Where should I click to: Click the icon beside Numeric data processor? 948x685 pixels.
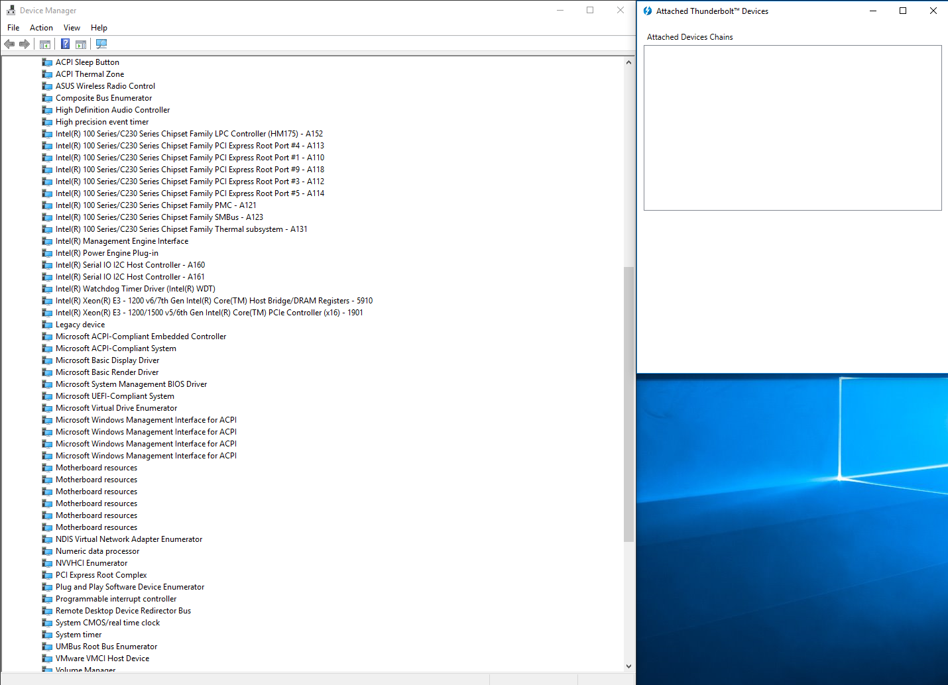click(47, 551)
